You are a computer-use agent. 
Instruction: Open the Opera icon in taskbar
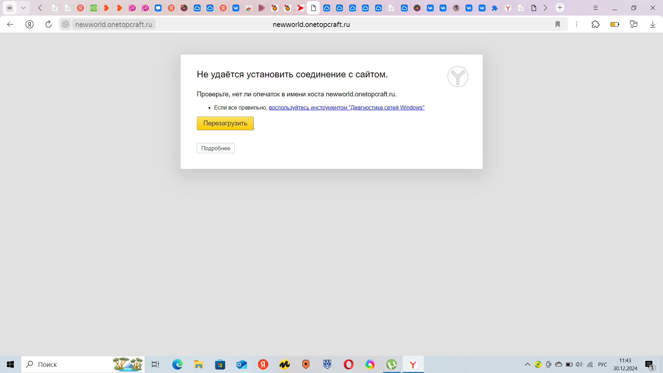(x=348, y=364)
